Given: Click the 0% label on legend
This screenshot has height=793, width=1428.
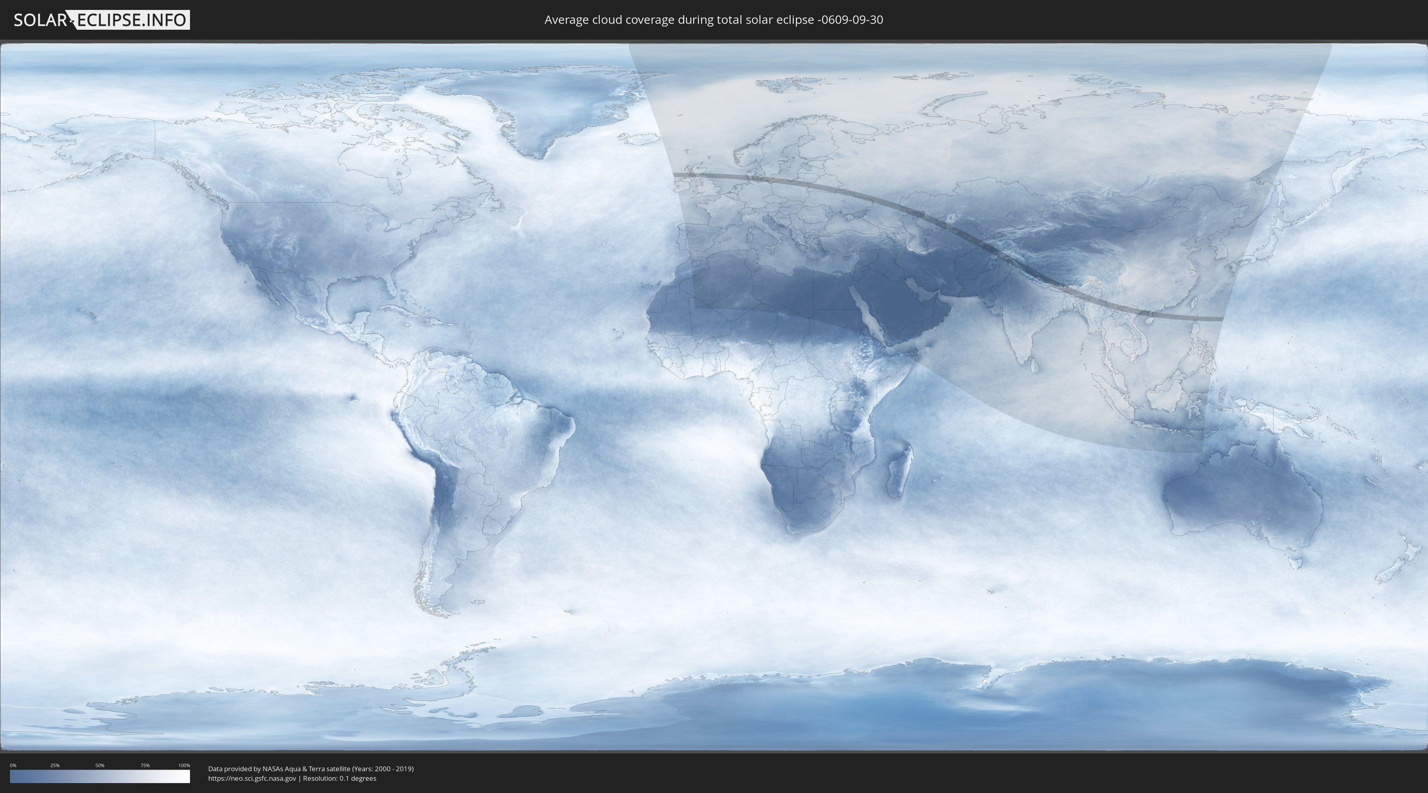Looking at the screenshot, I should (x=13, y=765).
